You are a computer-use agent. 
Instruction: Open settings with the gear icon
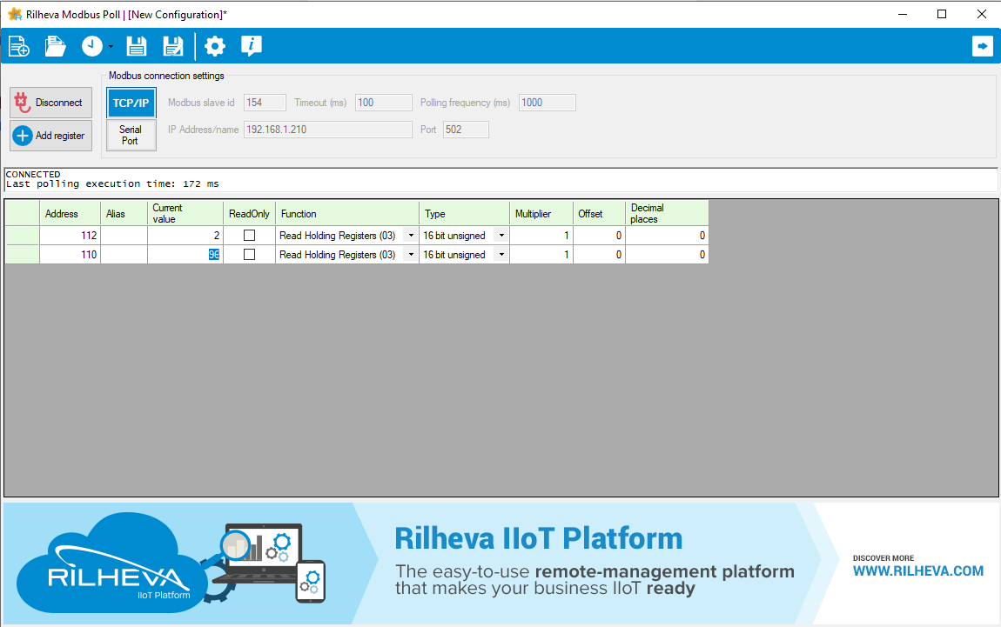tap(214, 46)
